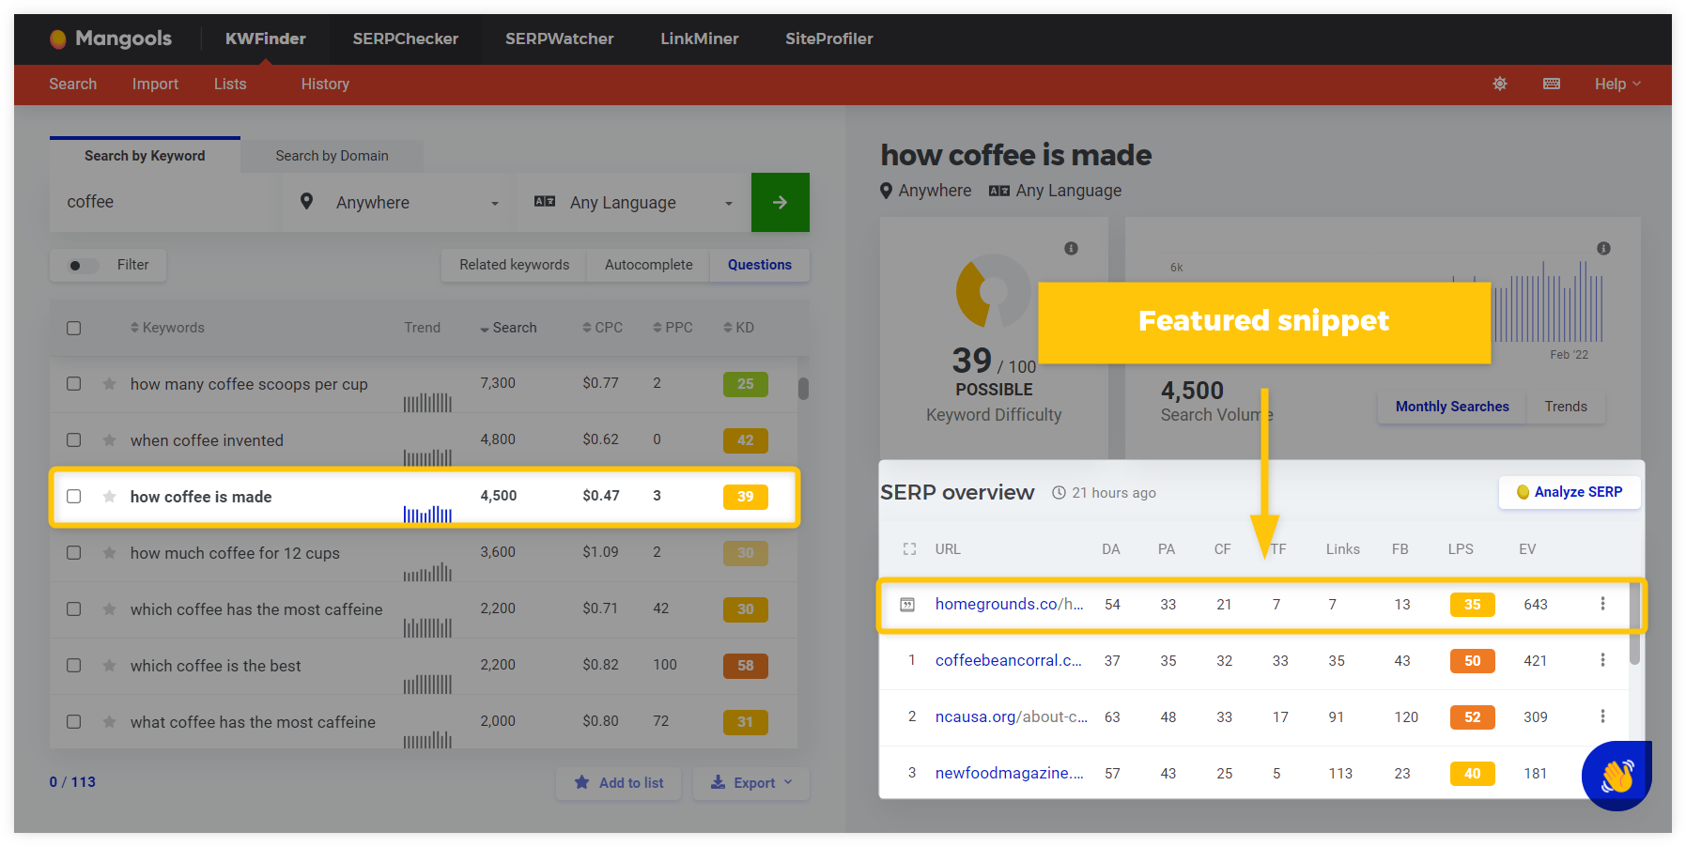The image size is (1686, 847).
Task: Sort by CPC column
Action: pos(602,328)
